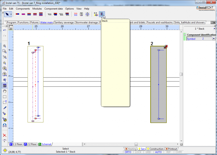Open the Components menu

coord(23,9)
